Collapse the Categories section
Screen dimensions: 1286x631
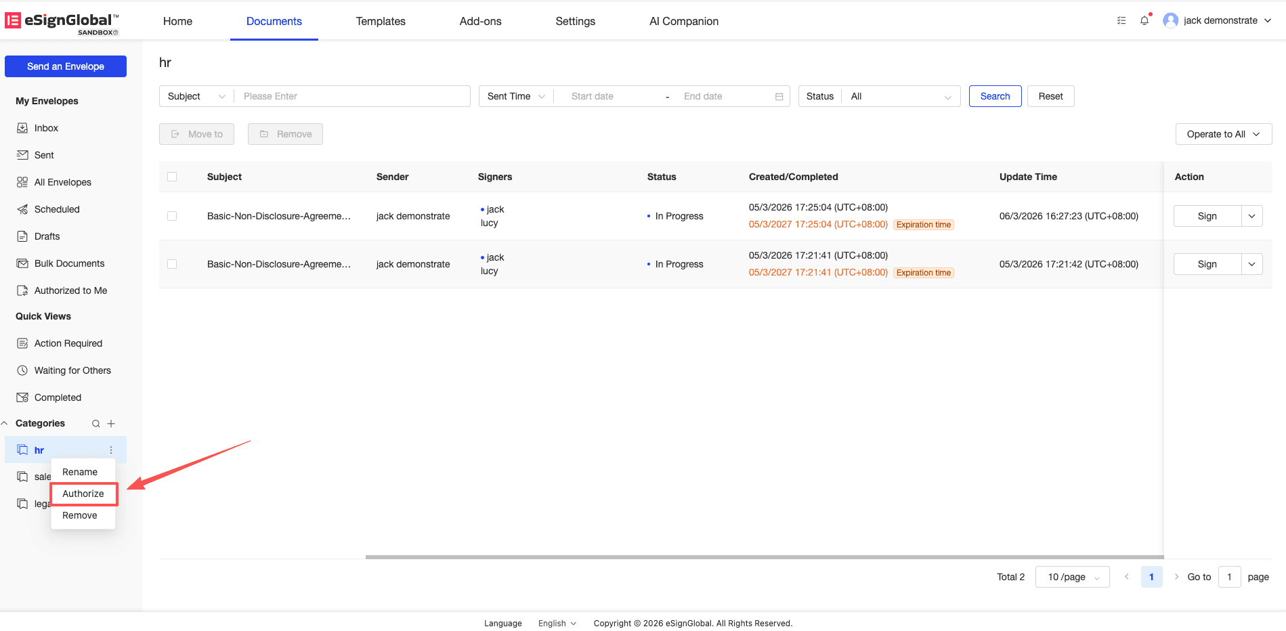click(x=5, y=423)
